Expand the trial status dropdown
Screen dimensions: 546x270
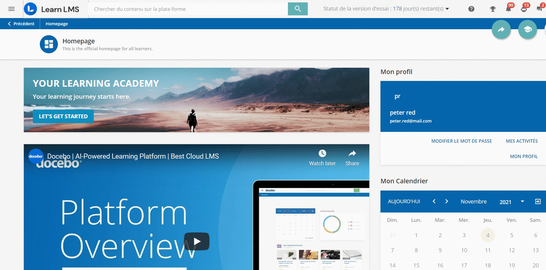coord(447,9)
